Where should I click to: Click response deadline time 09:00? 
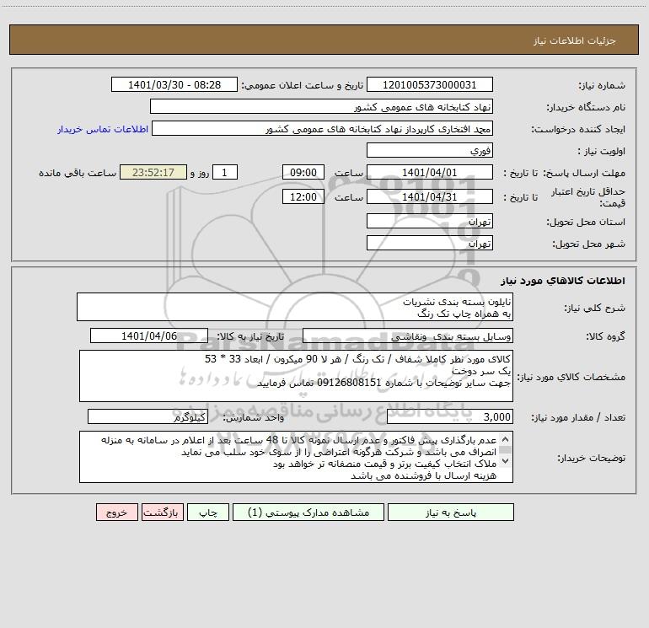303,172
